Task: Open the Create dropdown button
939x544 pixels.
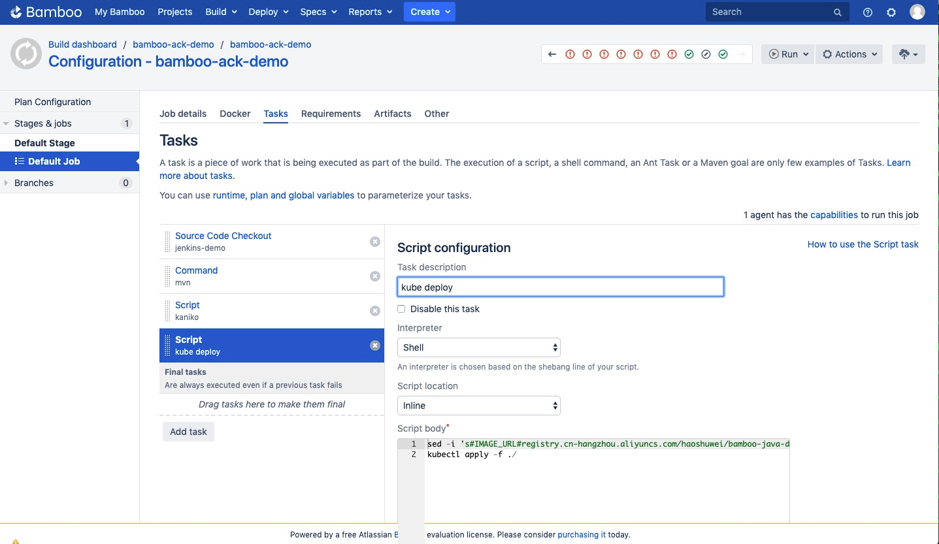Action: click(x=429, y=12)
